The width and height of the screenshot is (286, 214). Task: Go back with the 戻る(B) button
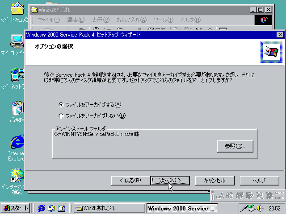pos(130,181)
